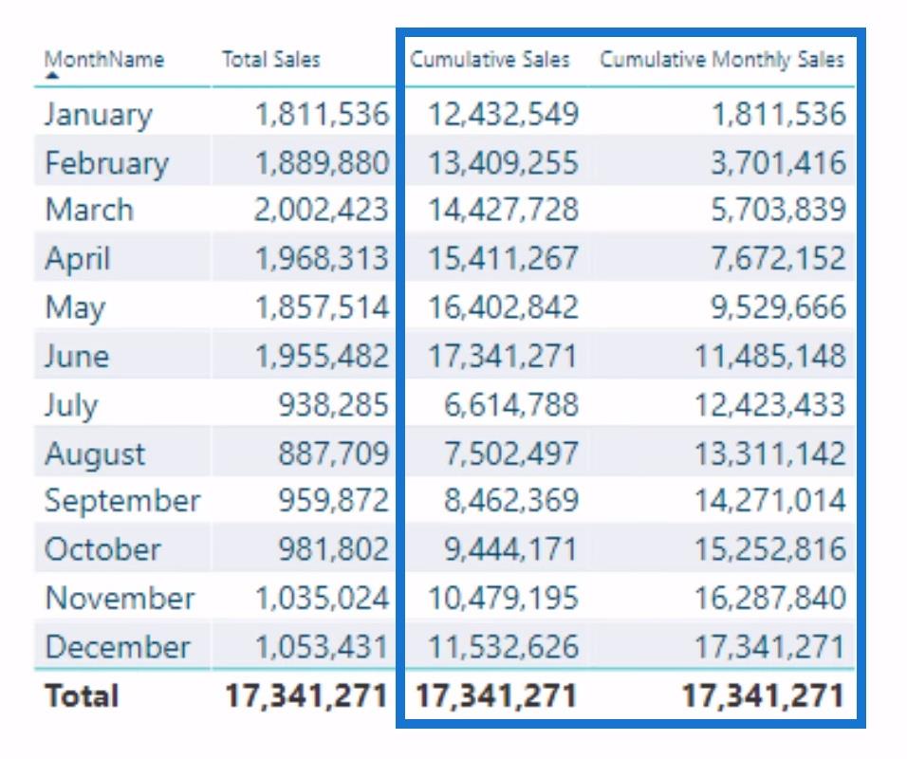This screenshot has height=759, width=907.
Task: Select the February row label
Action: coord(107,163)
